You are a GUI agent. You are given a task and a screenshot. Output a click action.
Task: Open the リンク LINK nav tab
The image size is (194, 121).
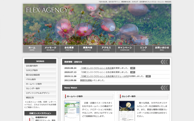pos(143,49)
